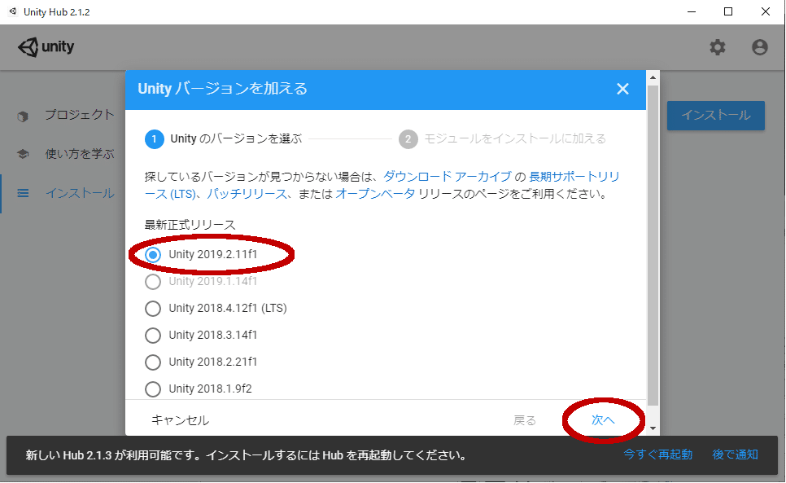Click the dialog vertical scrollbar thumb

pyautogui.click(x=653, y=245)
